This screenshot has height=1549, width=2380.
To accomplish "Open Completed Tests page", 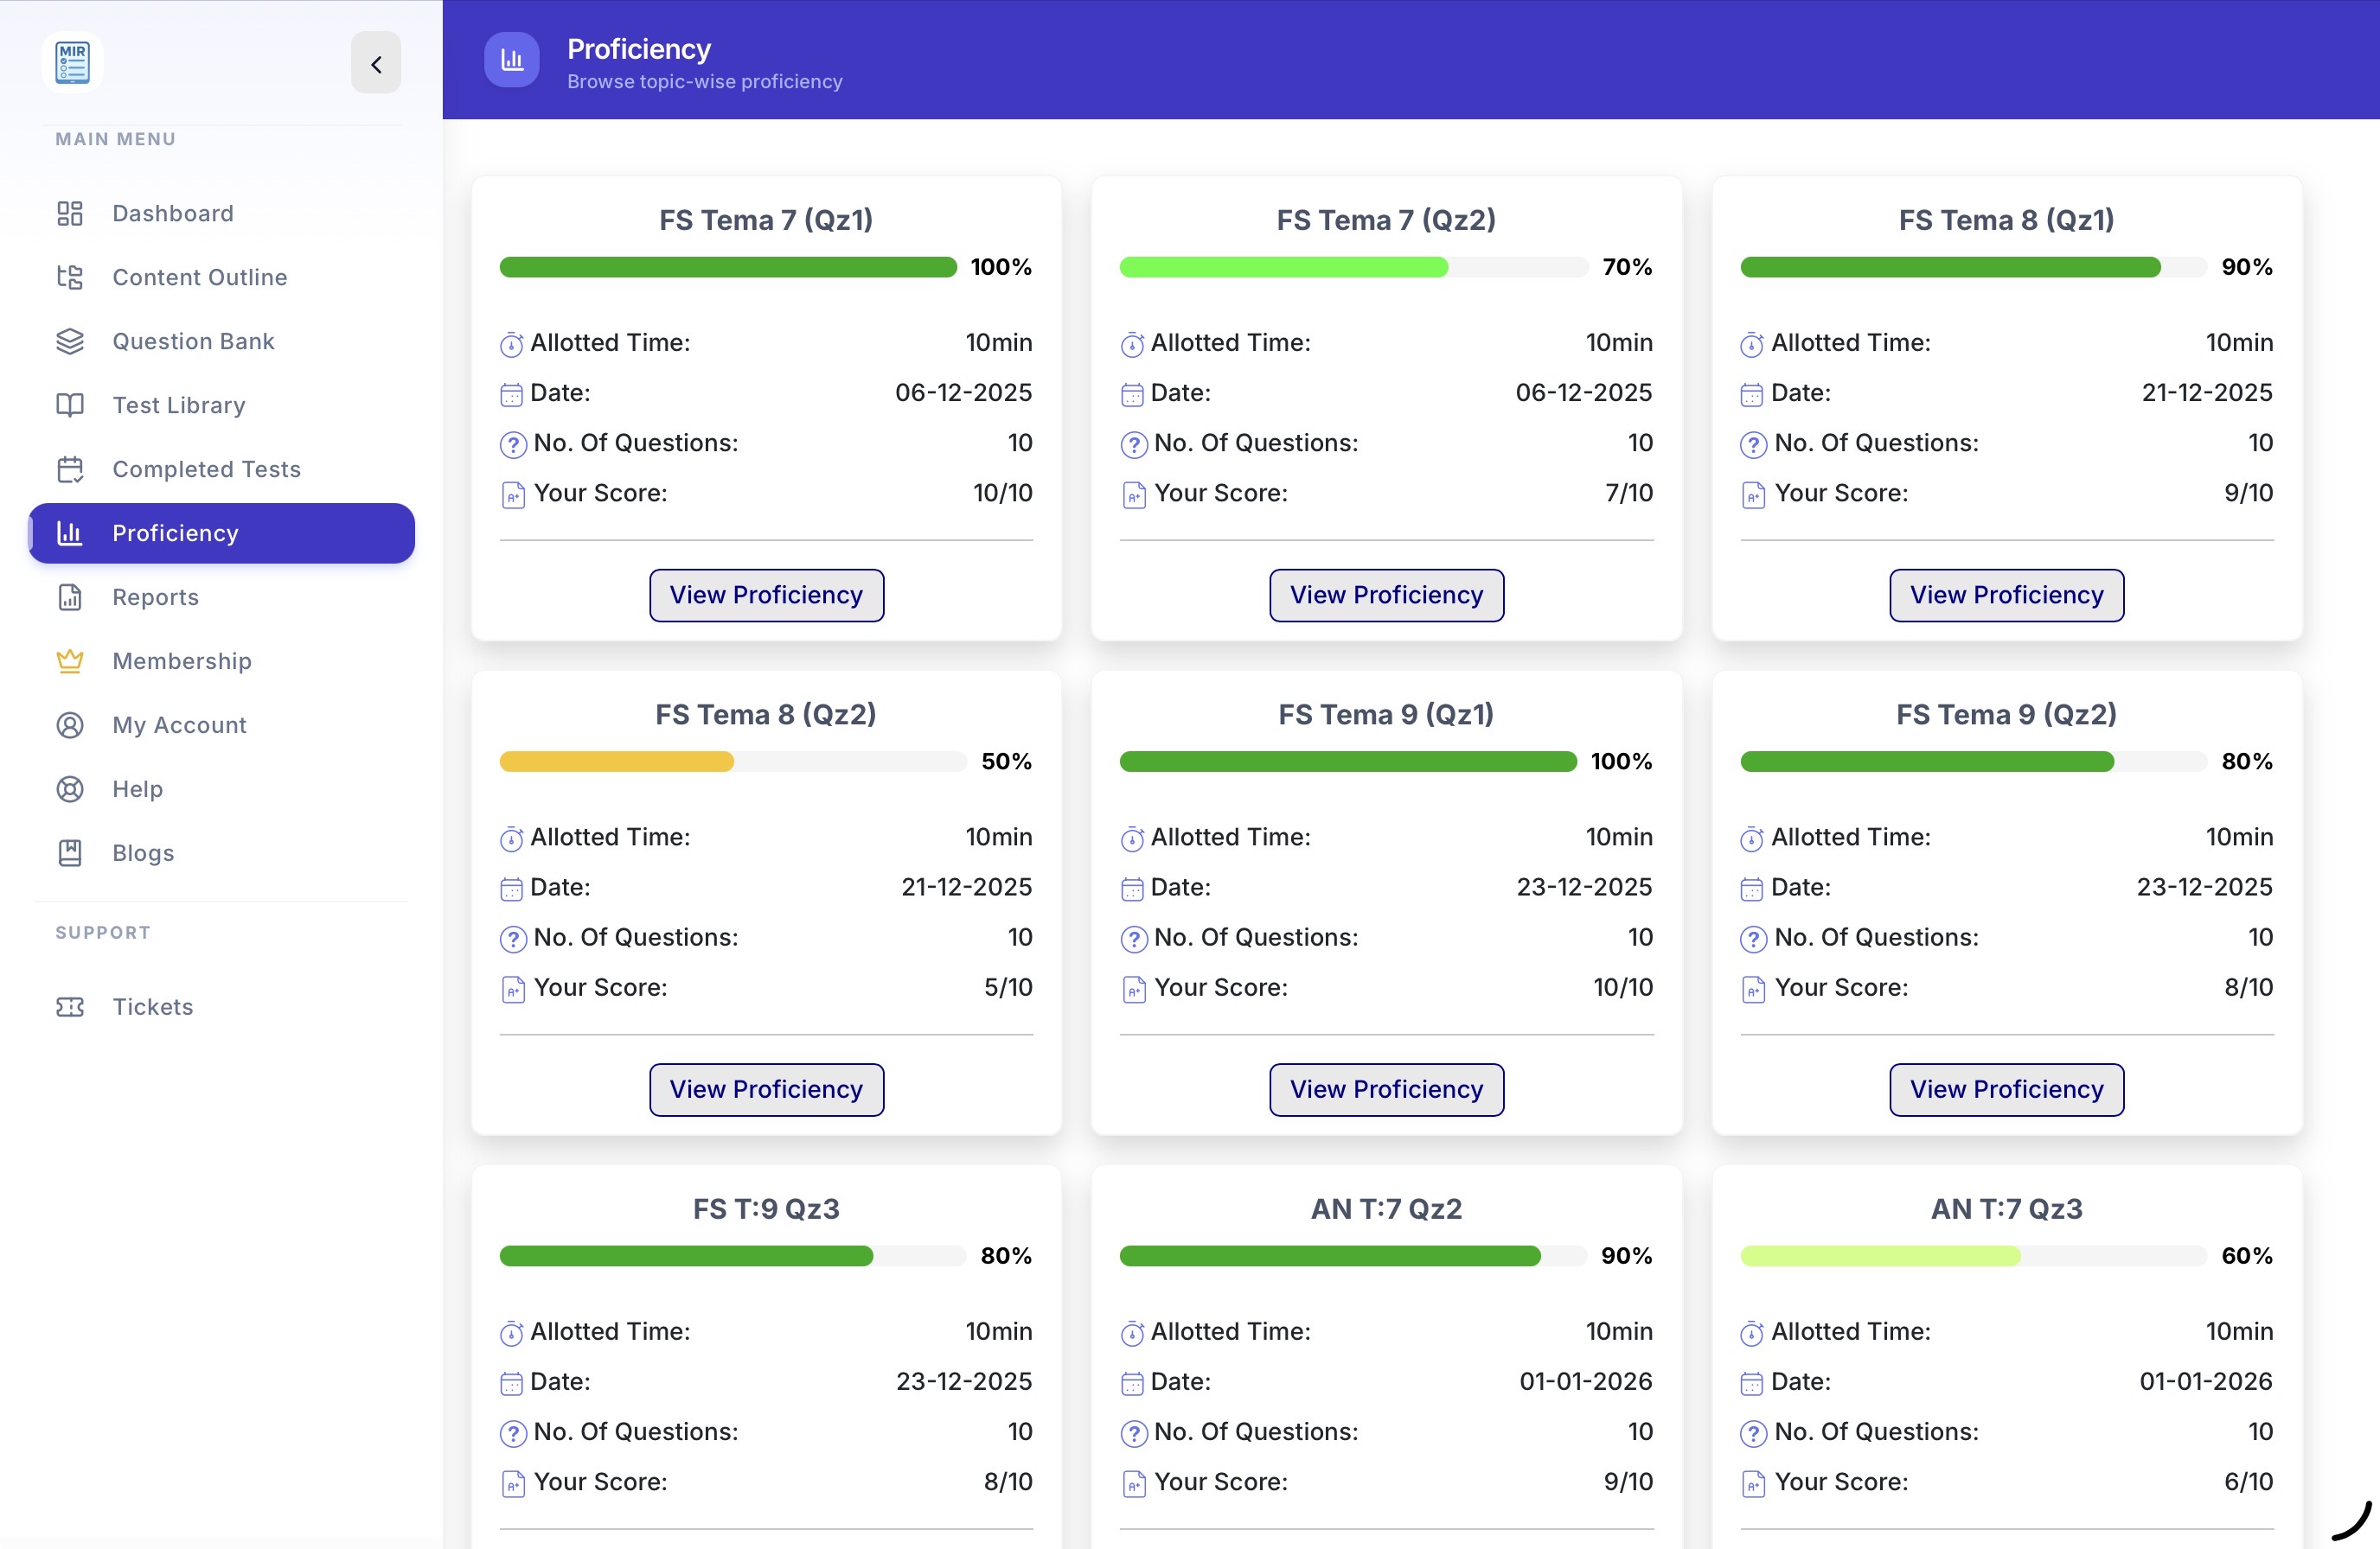I will [x=221, y=469].
